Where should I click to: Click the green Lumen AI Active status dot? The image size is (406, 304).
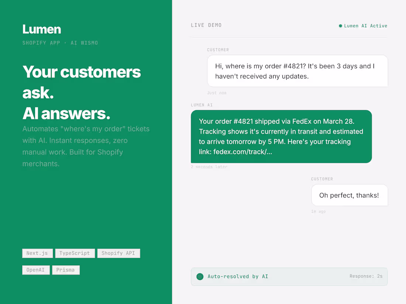[340, 26]
